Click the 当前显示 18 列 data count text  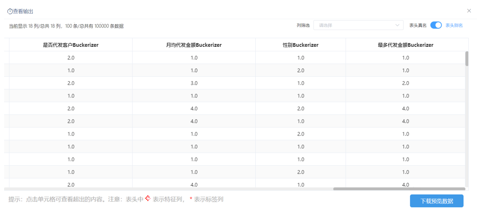click(66, 26)
